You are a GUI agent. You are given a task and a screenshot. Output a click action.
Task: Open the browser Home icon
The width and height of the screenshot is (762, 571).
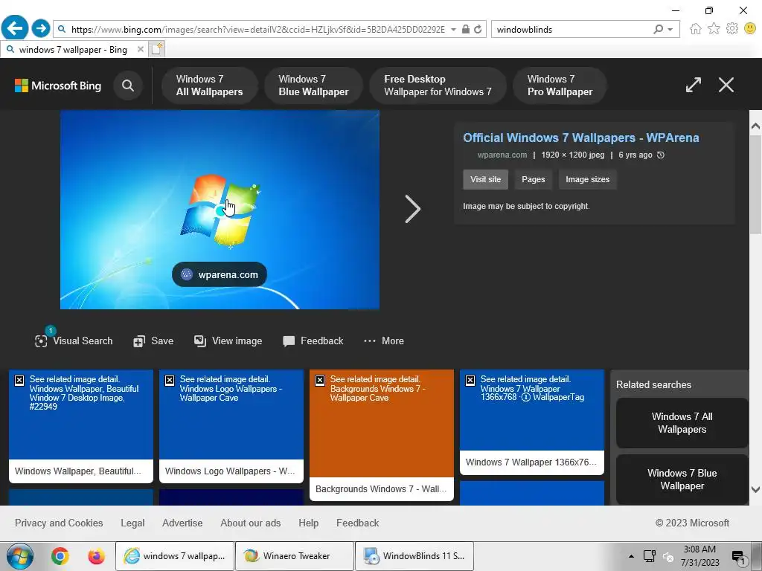pos(696,29)
